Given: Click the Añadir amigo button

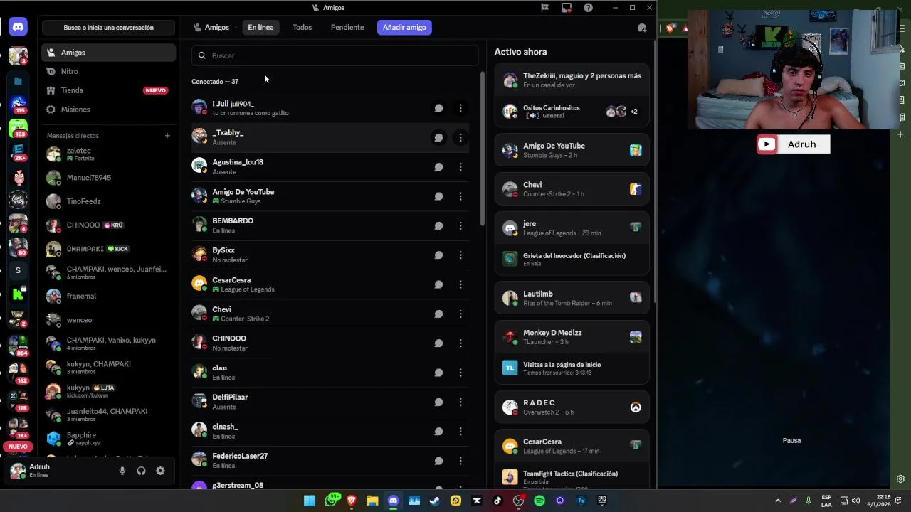Looking at the screenshot, I should pos(404,27).
